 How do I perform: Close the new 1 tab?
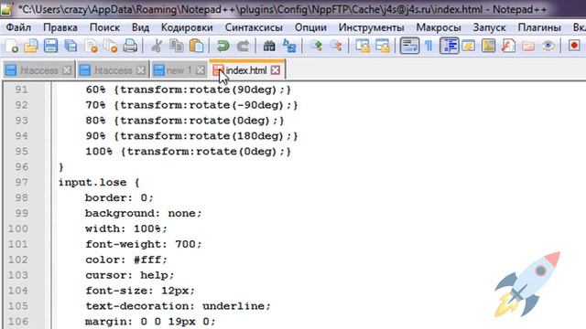(201, 70)
